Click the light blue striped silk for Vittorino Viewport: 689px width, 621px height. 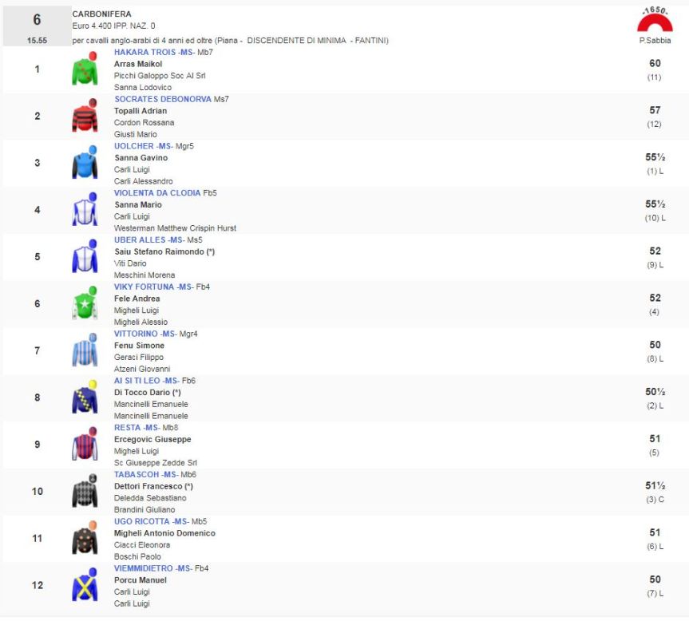(x=85, y=352)
